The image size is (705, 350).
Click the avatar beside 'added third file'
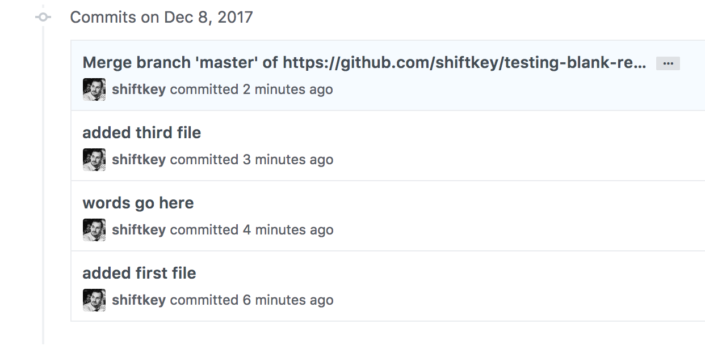pos(94,159)
